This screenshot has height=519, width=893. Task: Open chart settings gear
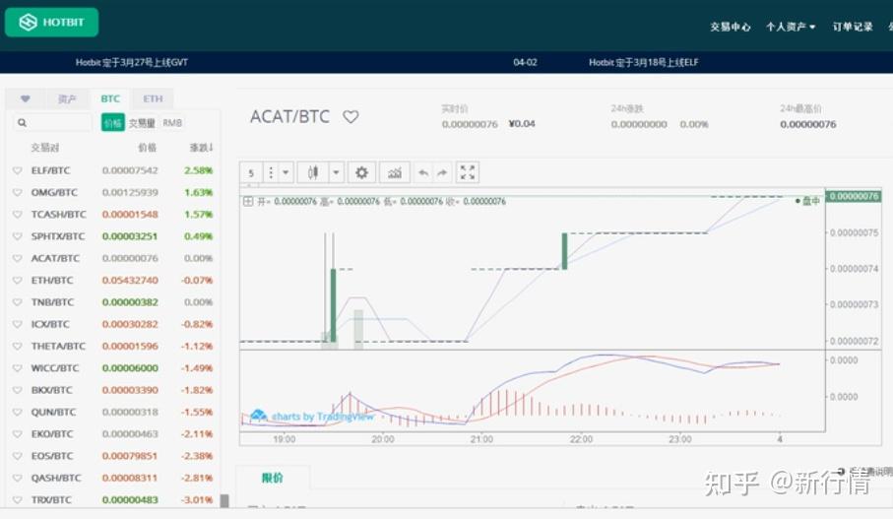pyautogui.click(x=361, y=172)
